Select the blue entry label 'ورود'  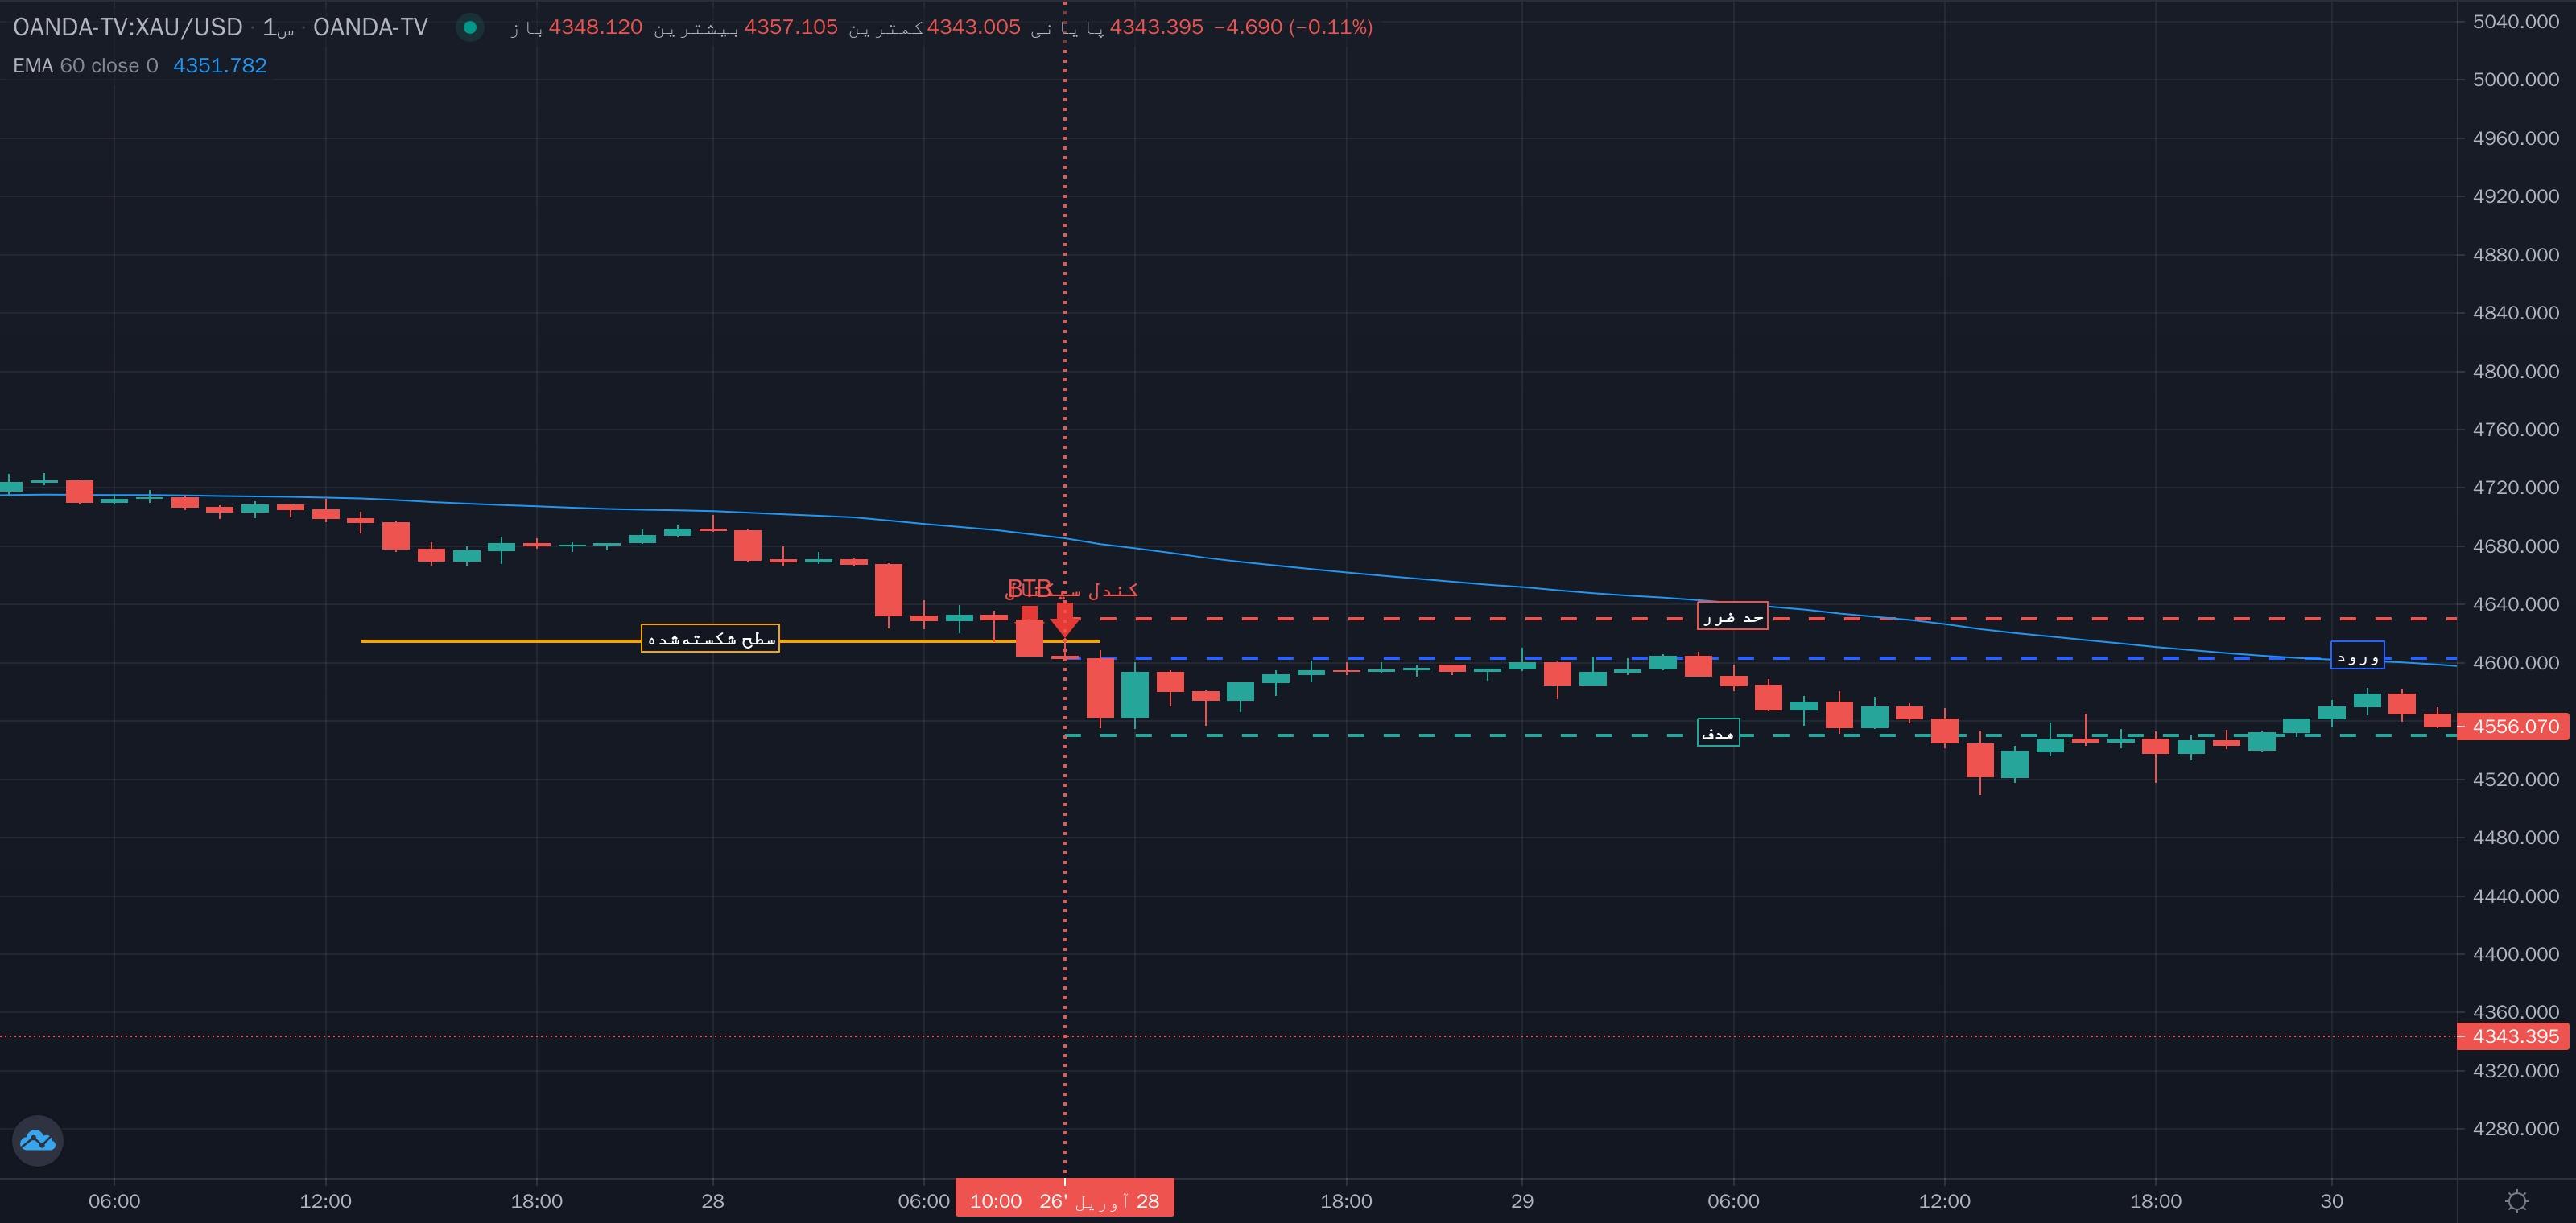click(x=2357, y=656)
